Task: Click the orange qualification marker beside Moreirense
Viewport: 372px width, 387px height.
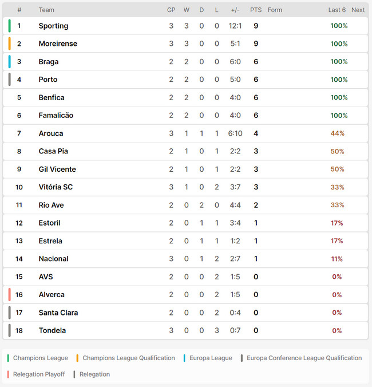Action: coord(9,44)
